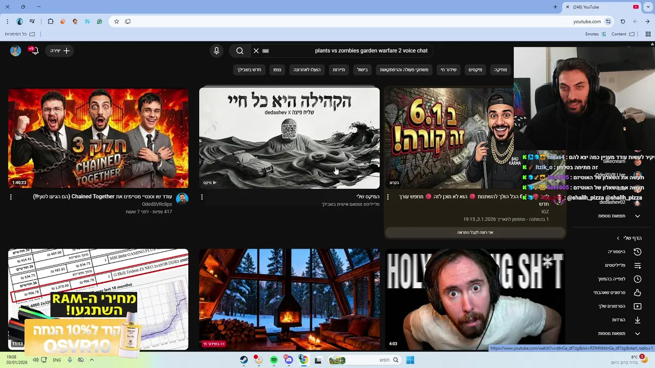Click the אני רוצה לקבל התראה button
Viewport: 655px width, 368px height.
pyautogui.click(x=475, y=232)
